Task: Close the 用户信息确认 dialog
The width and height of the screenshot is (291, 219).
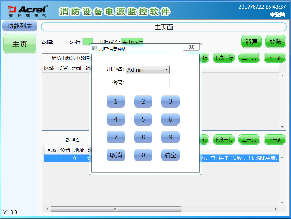Action: coord(191,47)
